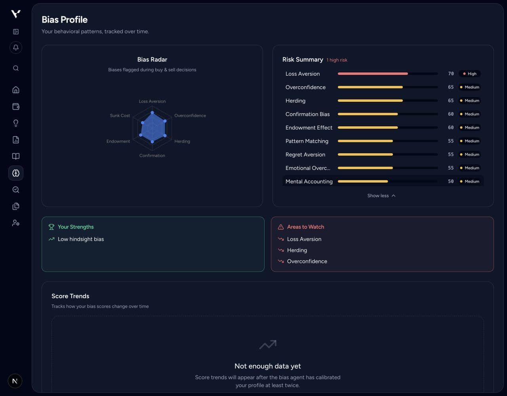The image size is (507, 396).
Task: Click the Endowment Effect row
Action: (383, 128)
